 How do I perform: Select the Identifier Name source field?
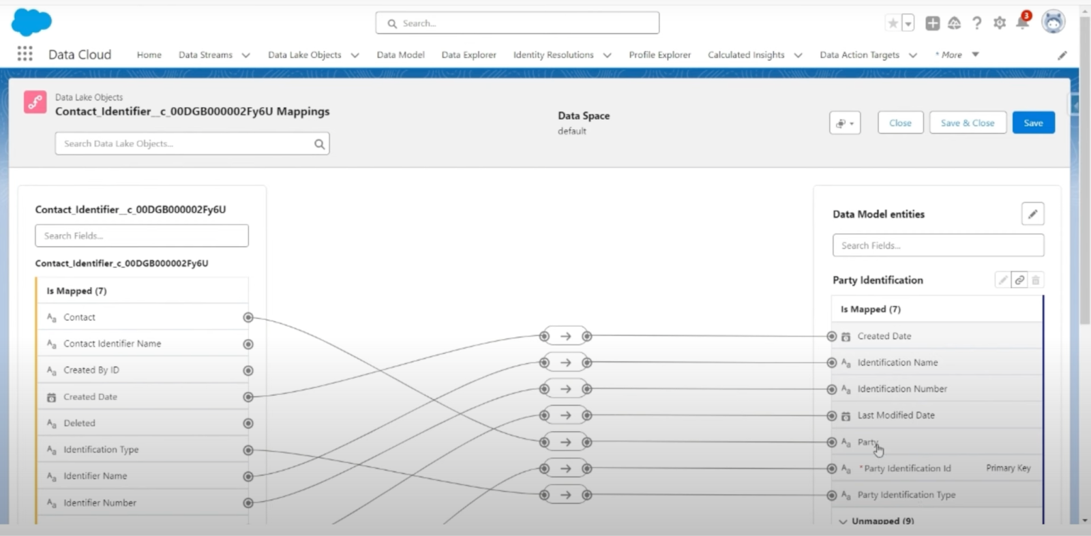tap(143, 477)
